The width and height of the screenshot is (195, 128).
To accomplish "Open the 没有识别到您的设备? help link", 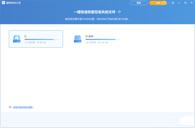I will click(x=23, y=107).
